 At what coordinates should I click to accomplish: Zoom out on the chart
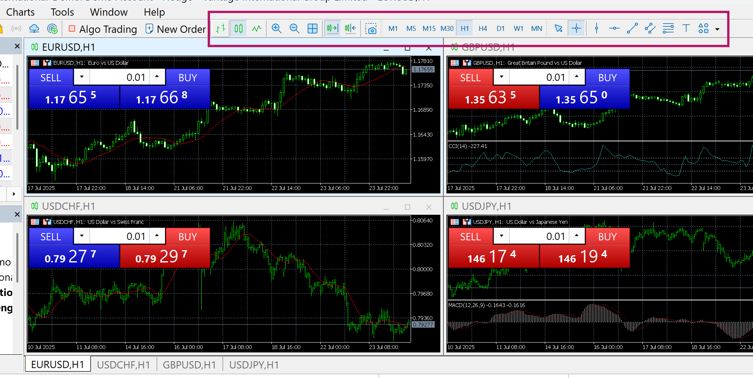[294, 29]
